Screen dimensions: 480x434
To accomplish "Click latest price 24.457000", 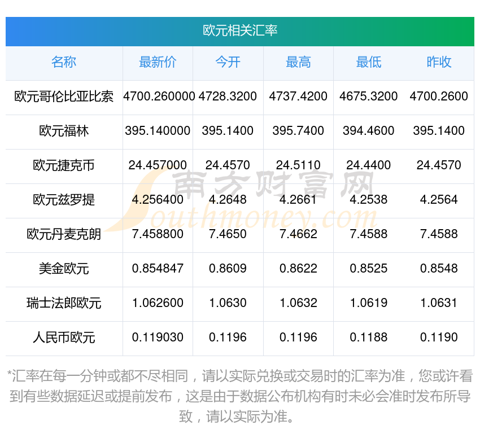I will [158, 165].
